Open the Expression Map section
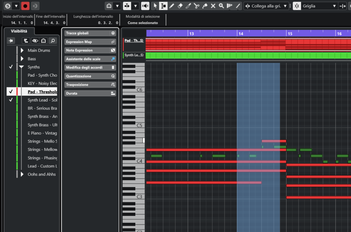The image size is (351, 232). 90,42
